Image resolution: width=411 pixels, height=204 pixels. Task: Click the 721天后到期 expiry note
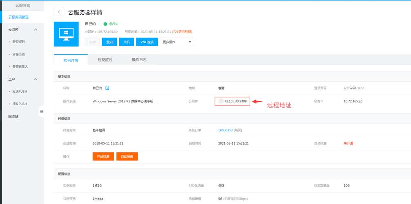click(x=182, y=32)
